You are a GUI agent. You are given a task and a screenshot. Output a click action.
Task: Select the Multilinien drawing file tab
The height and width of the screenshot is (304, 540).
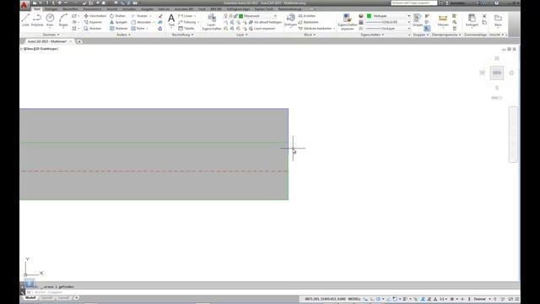(x=47, y=41)
